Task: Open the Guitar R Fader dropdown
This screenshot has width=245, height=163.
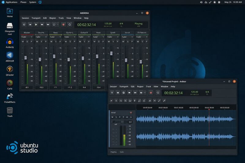Action: pyautogui.click(x=84, y=37)
